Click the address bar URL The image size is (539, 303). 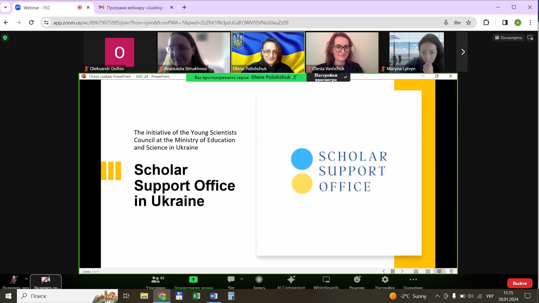171,22
